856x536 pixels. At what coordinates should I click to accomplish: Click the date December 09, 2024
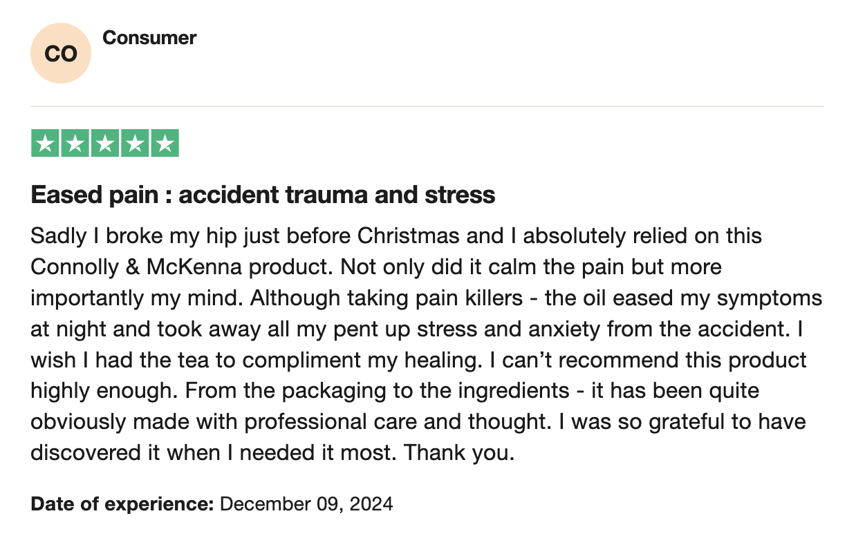(x=306, y=504)
